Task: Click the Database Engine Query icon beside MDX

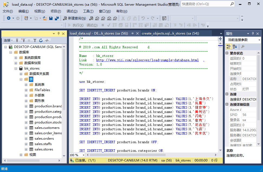Action: (91, 18)
